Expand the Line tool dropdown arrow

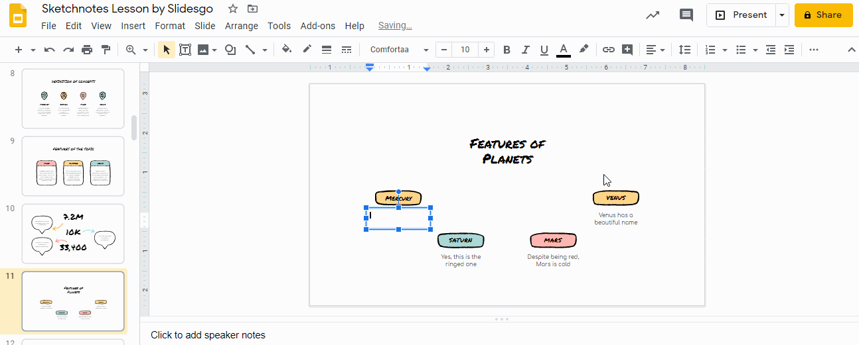click(265, 50)
